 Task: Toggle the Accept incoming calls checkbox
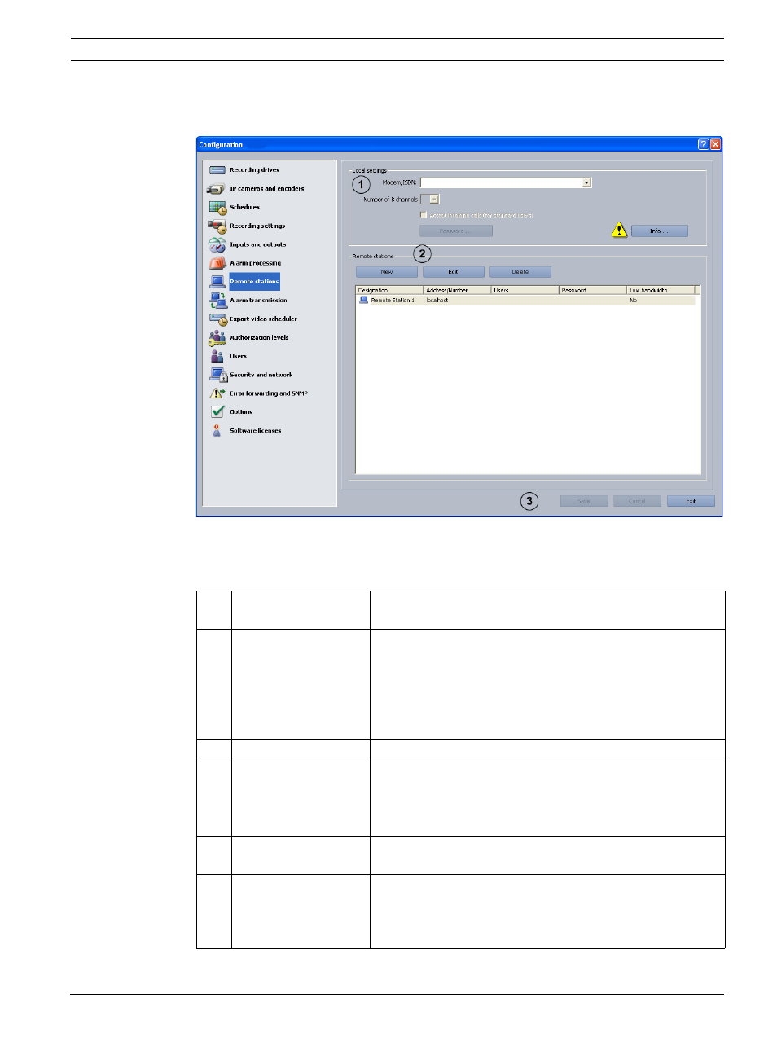pos(424,215)
